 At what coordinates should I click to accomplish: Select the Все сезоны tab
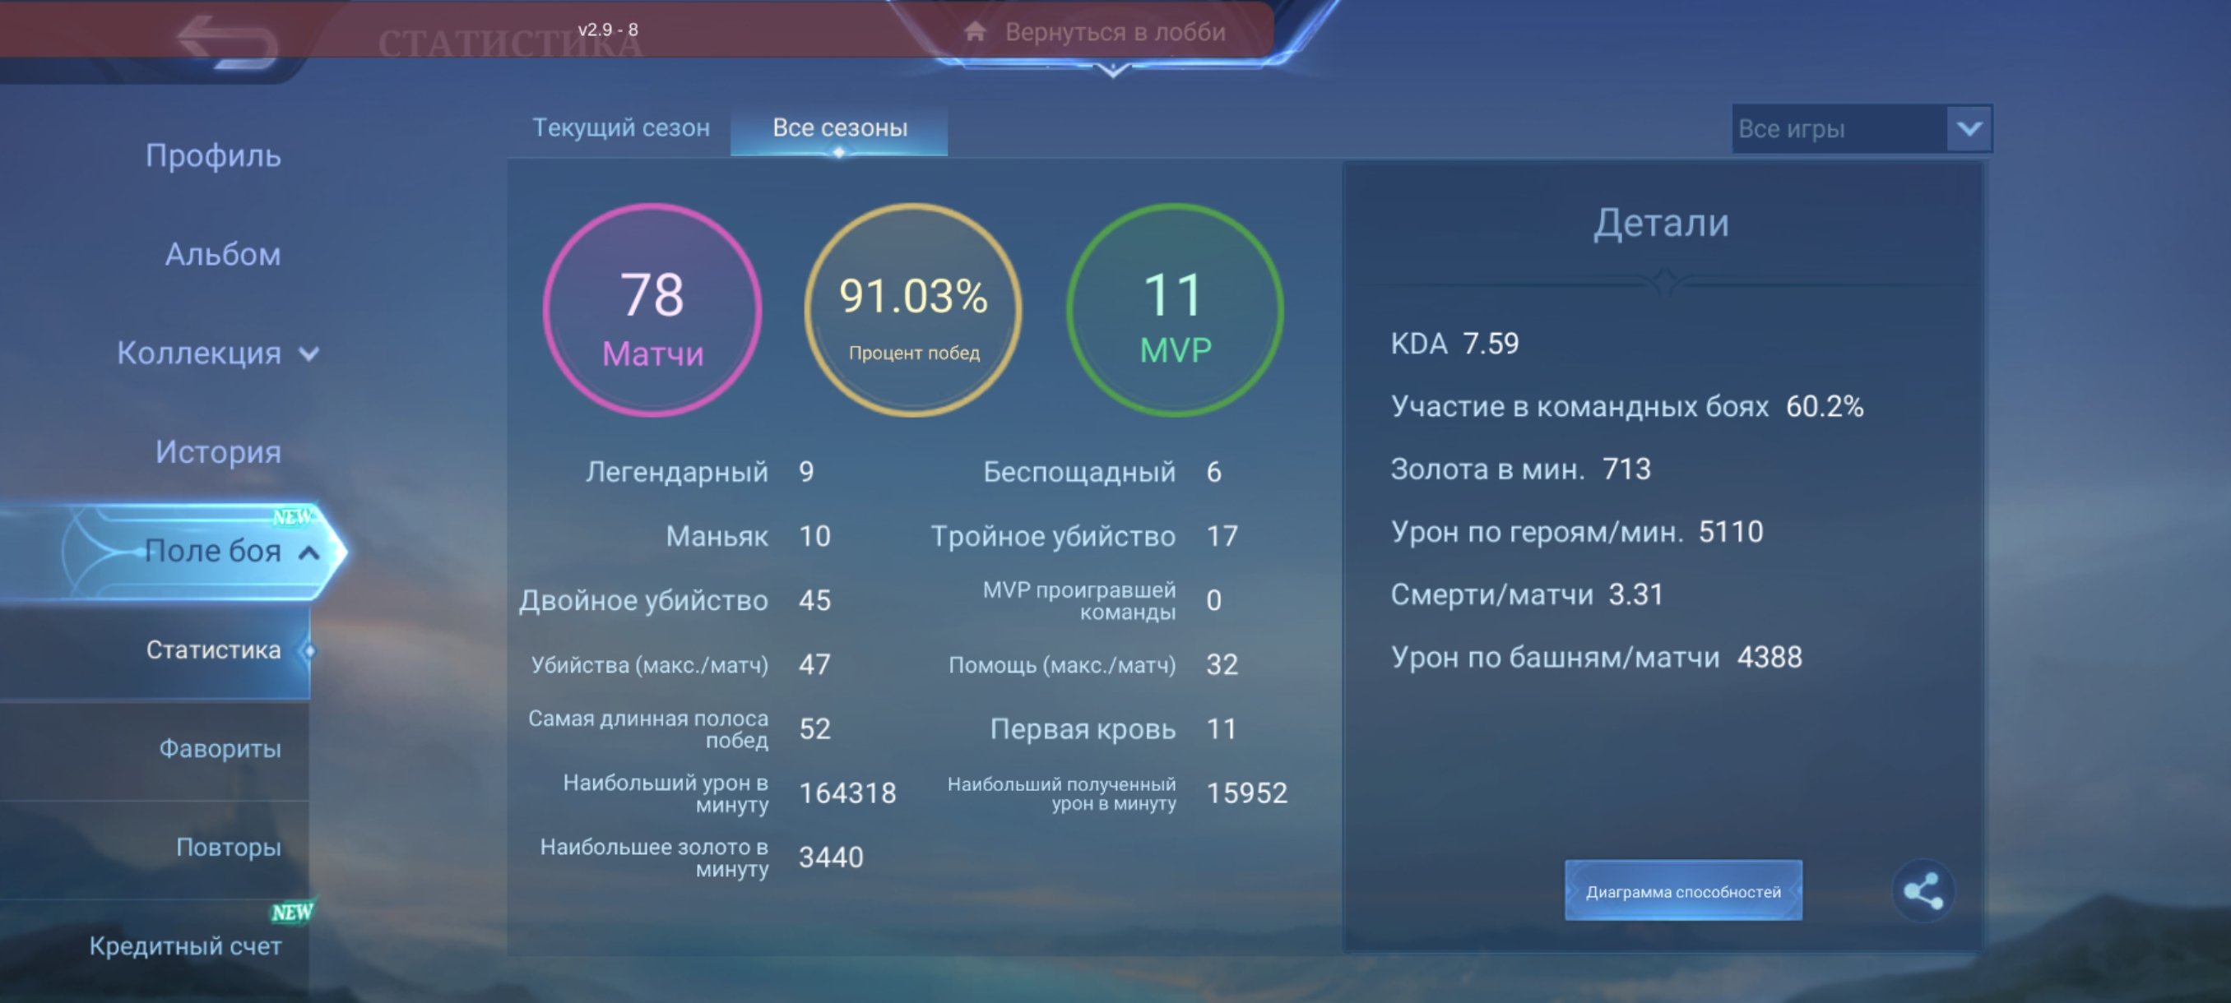click(839, 128)
